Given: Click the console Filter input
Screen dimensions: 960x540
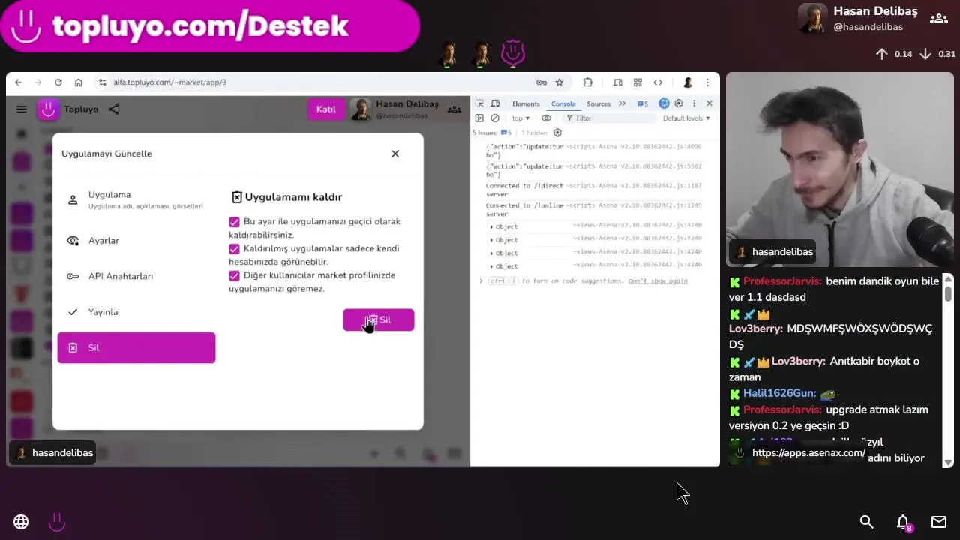Looking at the screenshot, I should 610,118.
